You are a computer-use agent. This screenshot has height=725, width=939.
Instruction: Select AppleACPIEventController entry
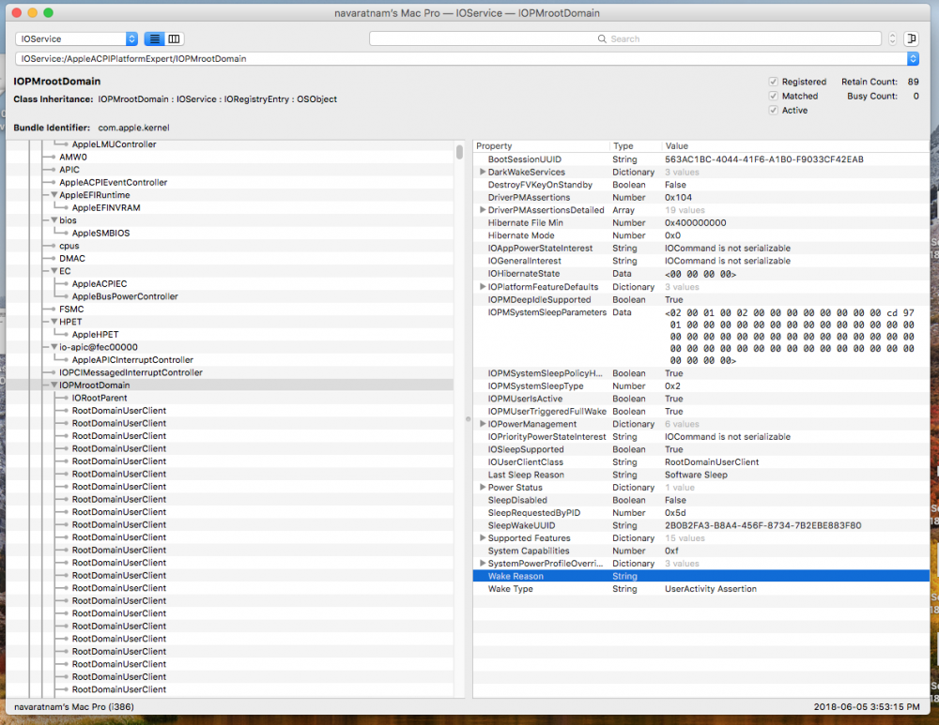[114, 183]
